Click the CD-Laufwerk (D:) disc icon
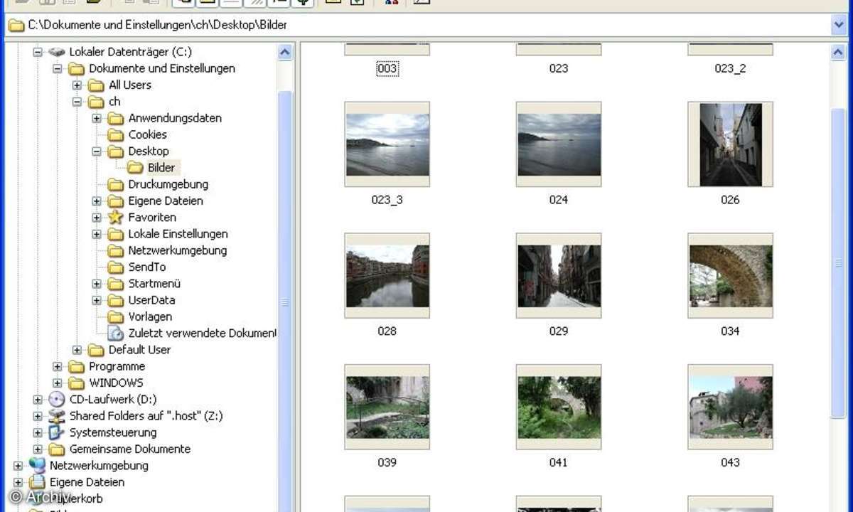This screenshot has width=853, height=512. point(56,400)
